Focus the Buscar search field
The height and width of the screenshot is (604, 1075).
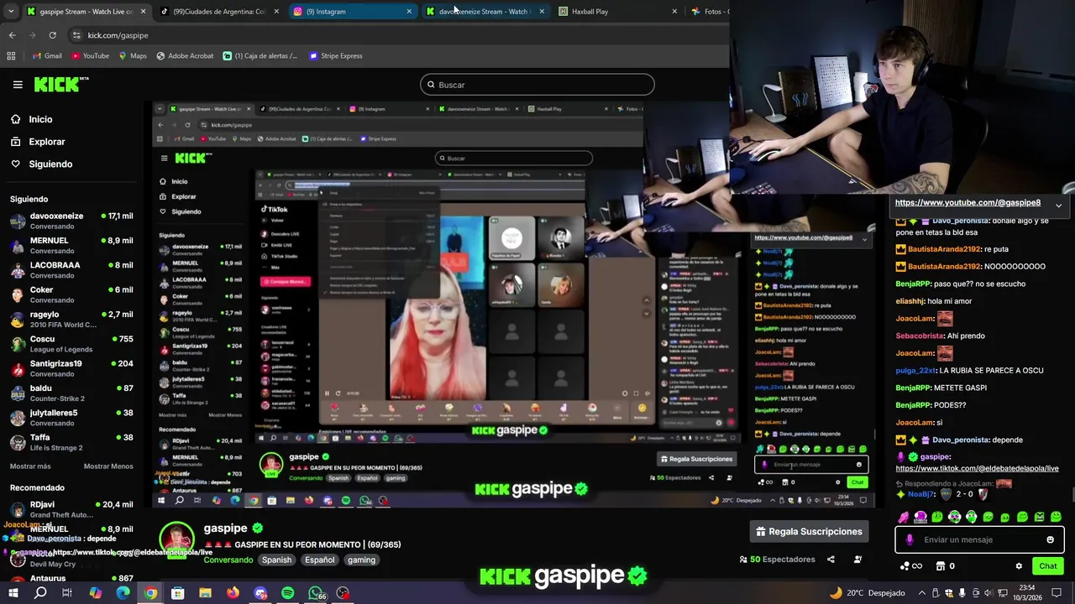pyautogui.click(x=537, y=85)
